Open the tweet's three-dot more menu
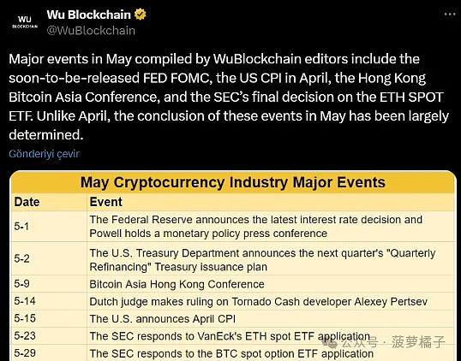The height and width of the screenshot is (361, 461). pos(450,14)
